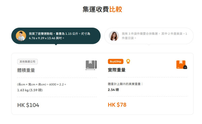Click the woman's avatar photo
This screenshot has height=124, width=202.
coord(114,36)
